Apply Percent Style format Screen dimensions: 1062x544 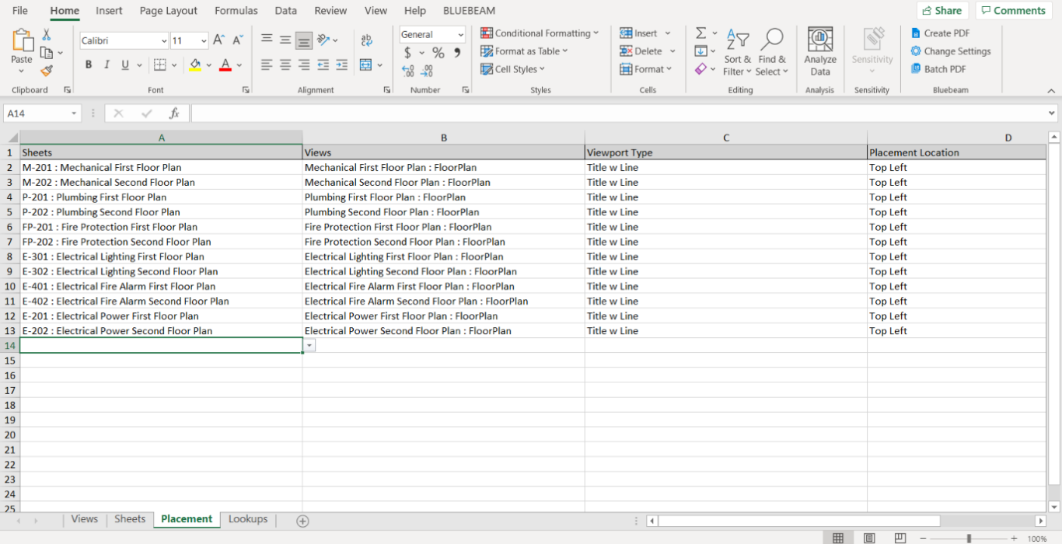point(438,53)
